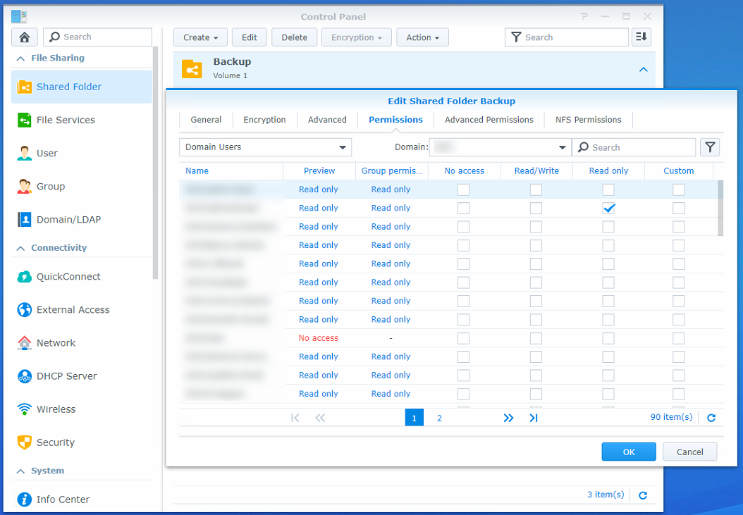Image resolution: width=743 pixels, height=515 pixels.
Task: Switch to the Advanced Permissions tab
Action: (x=489, y=120)
